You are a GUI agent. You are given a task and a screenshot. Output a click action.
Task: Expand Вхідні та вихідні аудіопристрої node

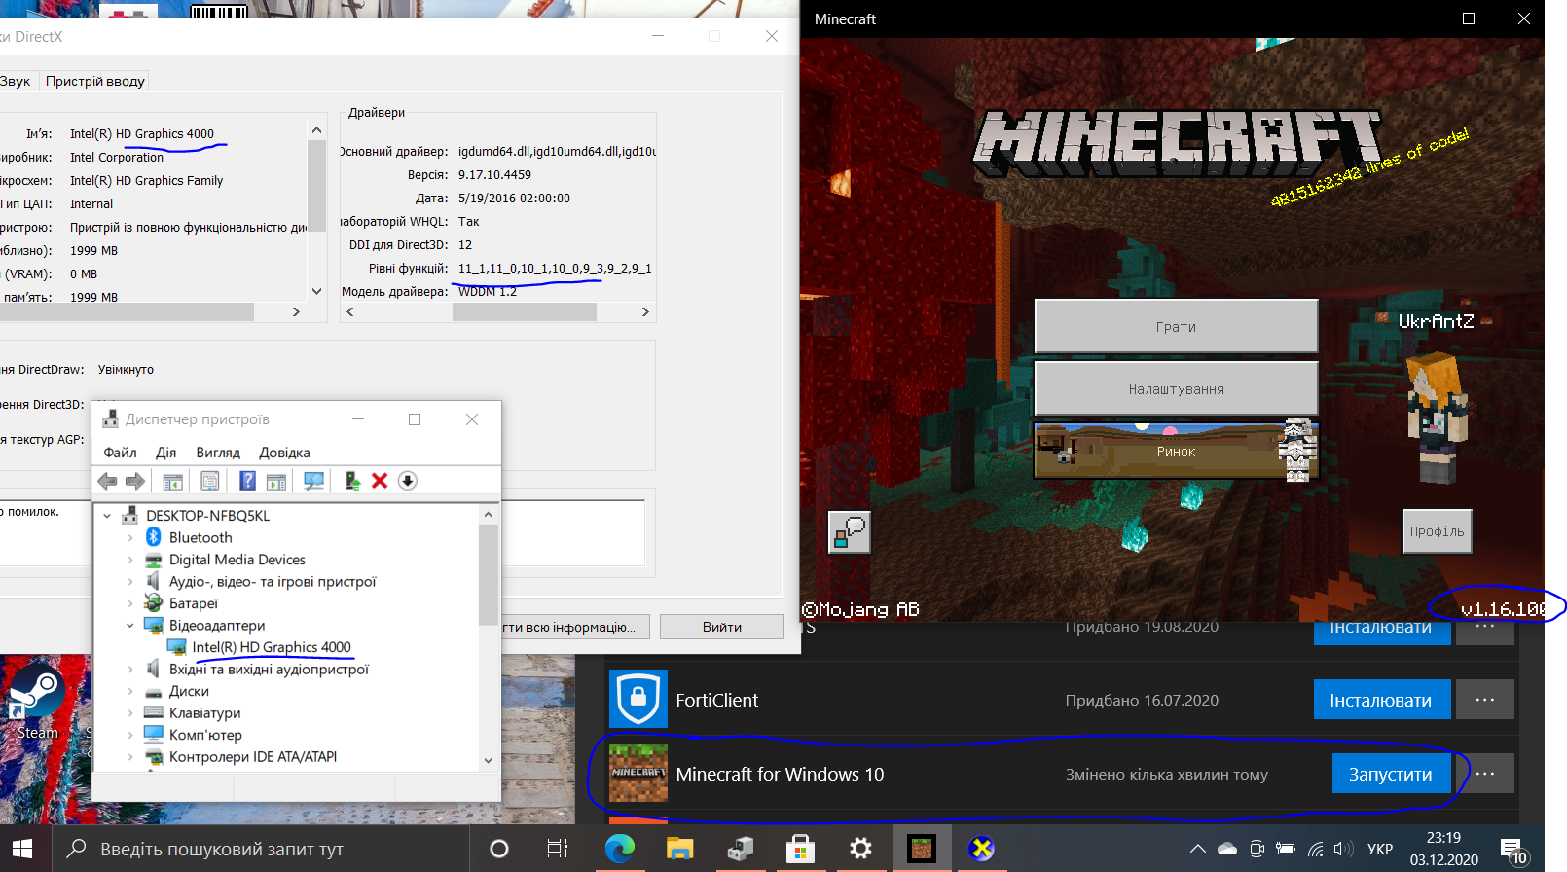coord(130,670)
